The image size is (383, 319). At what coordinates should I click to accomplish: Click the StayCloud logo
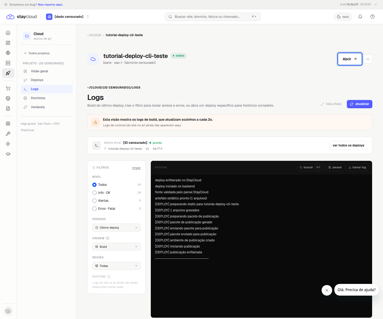(x=22, y=17)
